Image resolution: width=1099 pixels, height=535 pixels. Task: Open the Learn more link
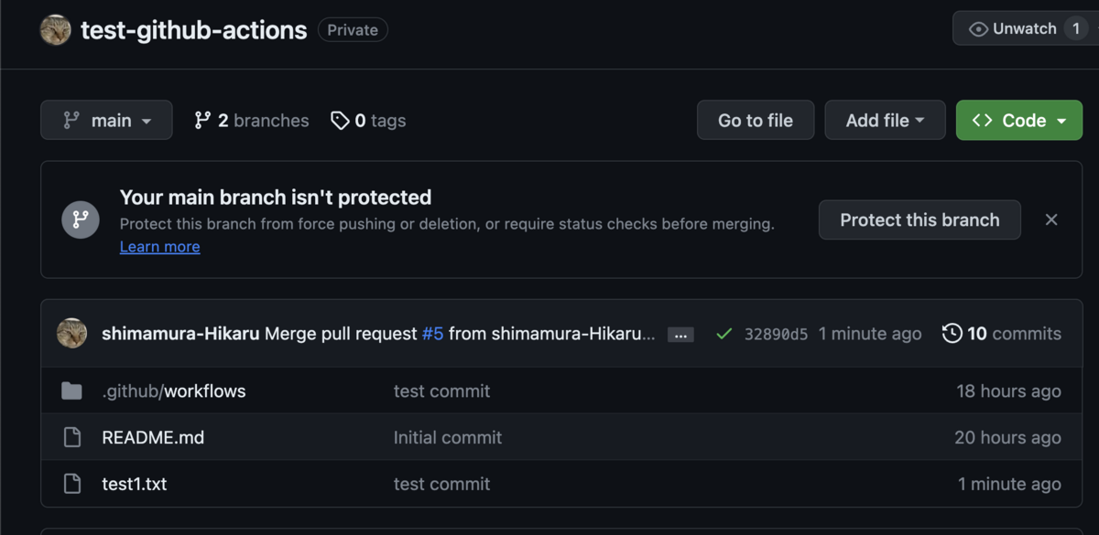point(159,247)
